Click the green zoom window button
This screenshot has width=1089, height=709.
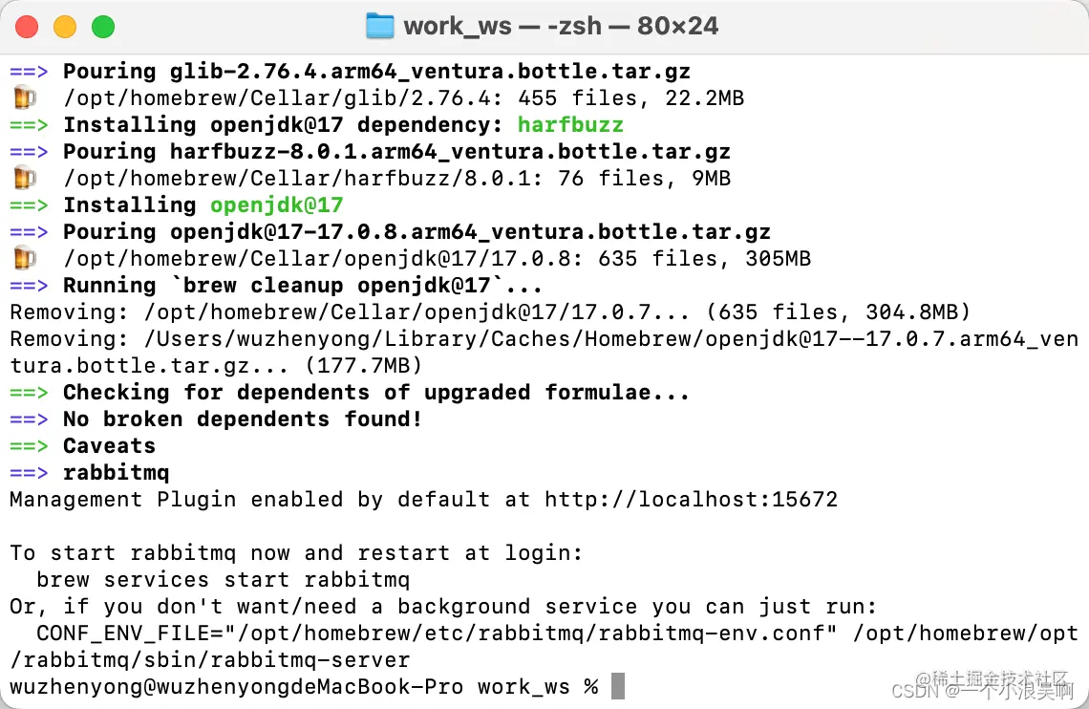pyautogui.click(x=103, y=27)
